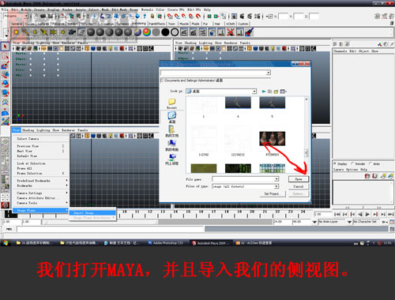Expand Camera Tools submenu
The image size is (395, 300).
point(42,203)
